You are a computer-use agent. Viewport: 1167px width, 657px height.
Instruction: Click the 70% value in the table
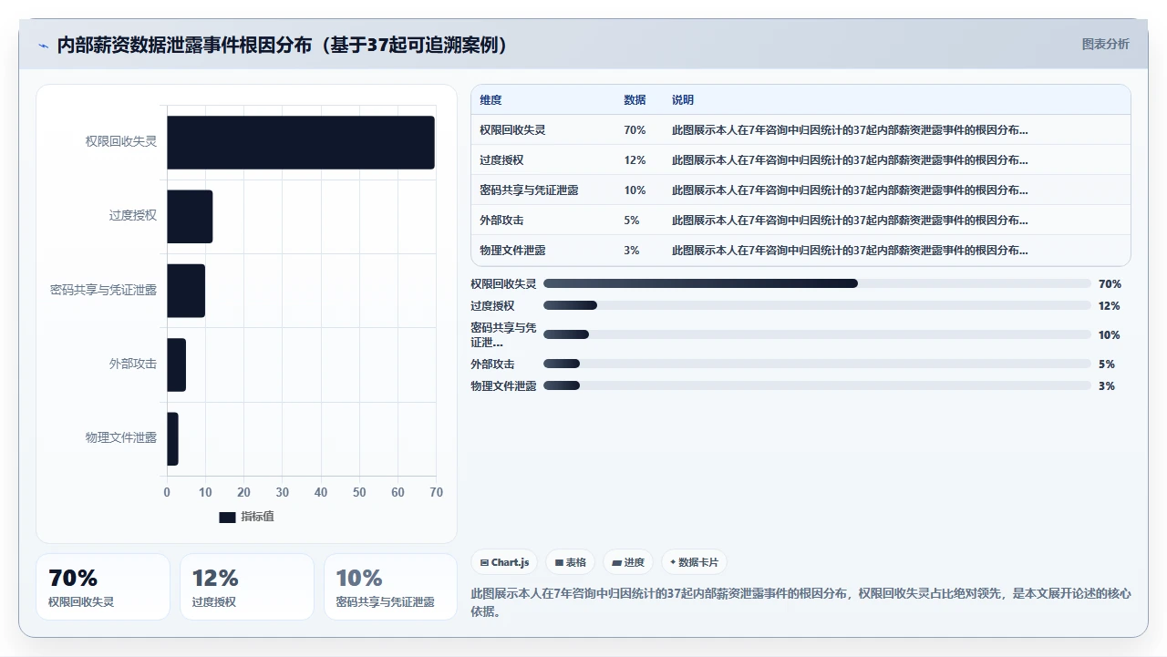point(635,130)
